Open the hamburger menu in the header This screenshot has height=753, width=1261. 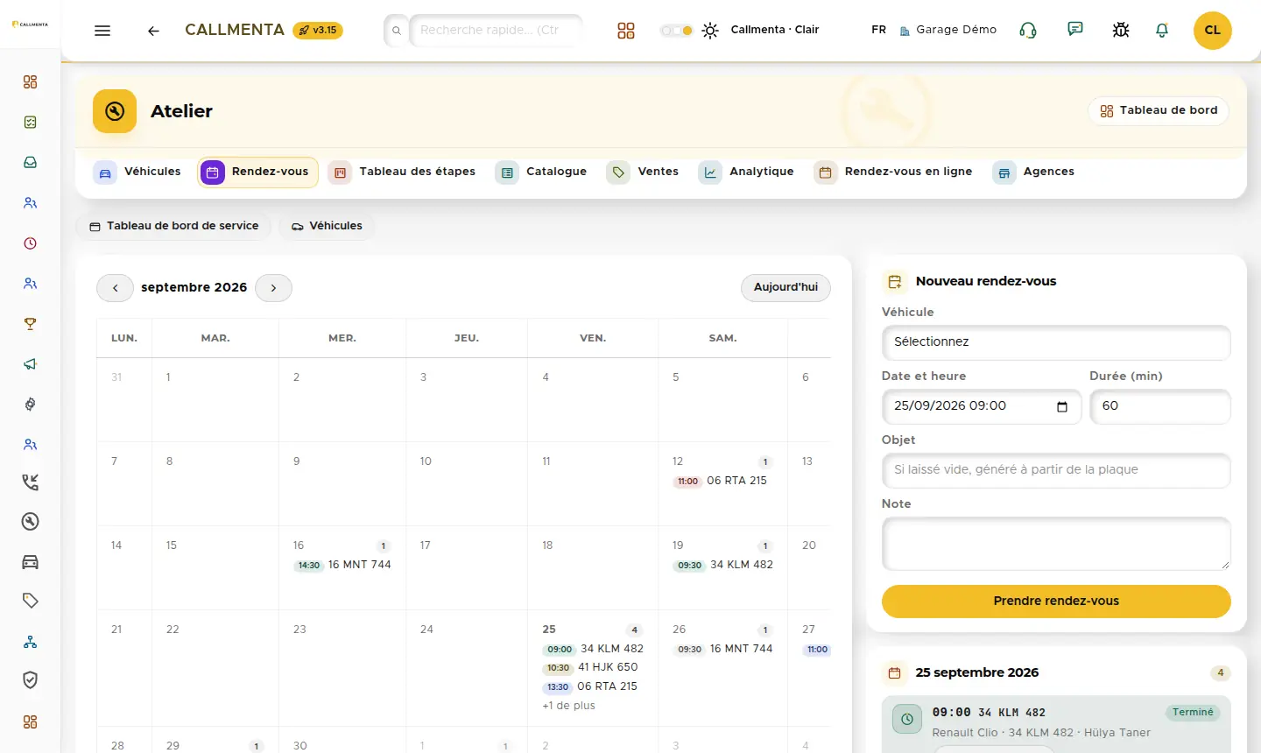click(102, 31)
